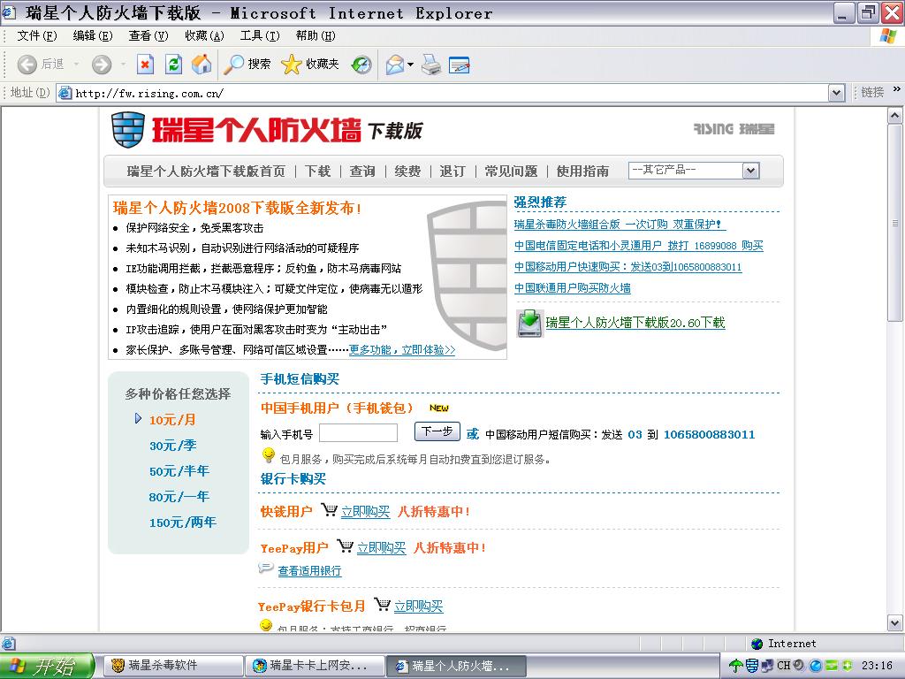Refresh the page with green arrows icon
Image resolution: width=905 pixels, height=679 pixels.
[x=173, y=64]
